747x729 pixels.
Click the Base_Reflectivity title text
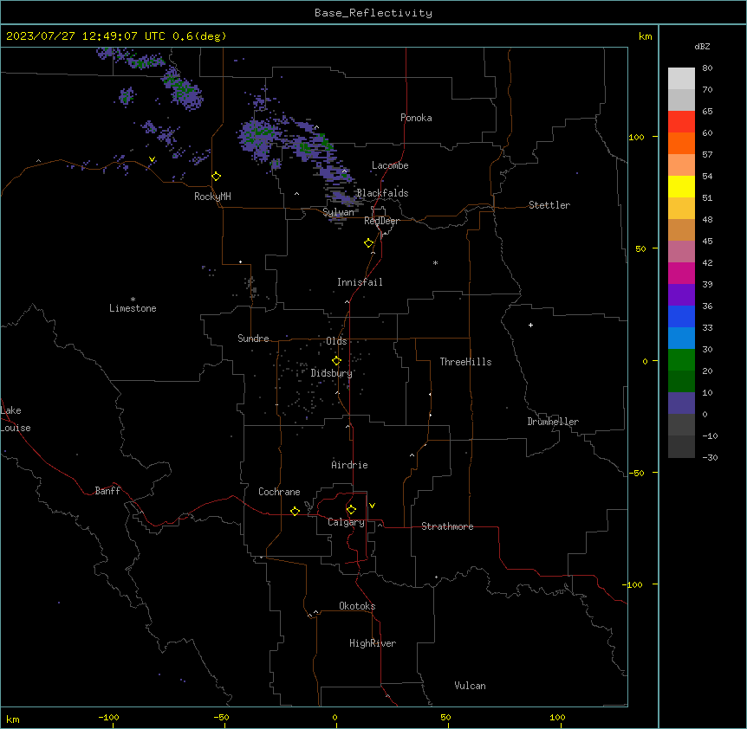coord(373,13)
